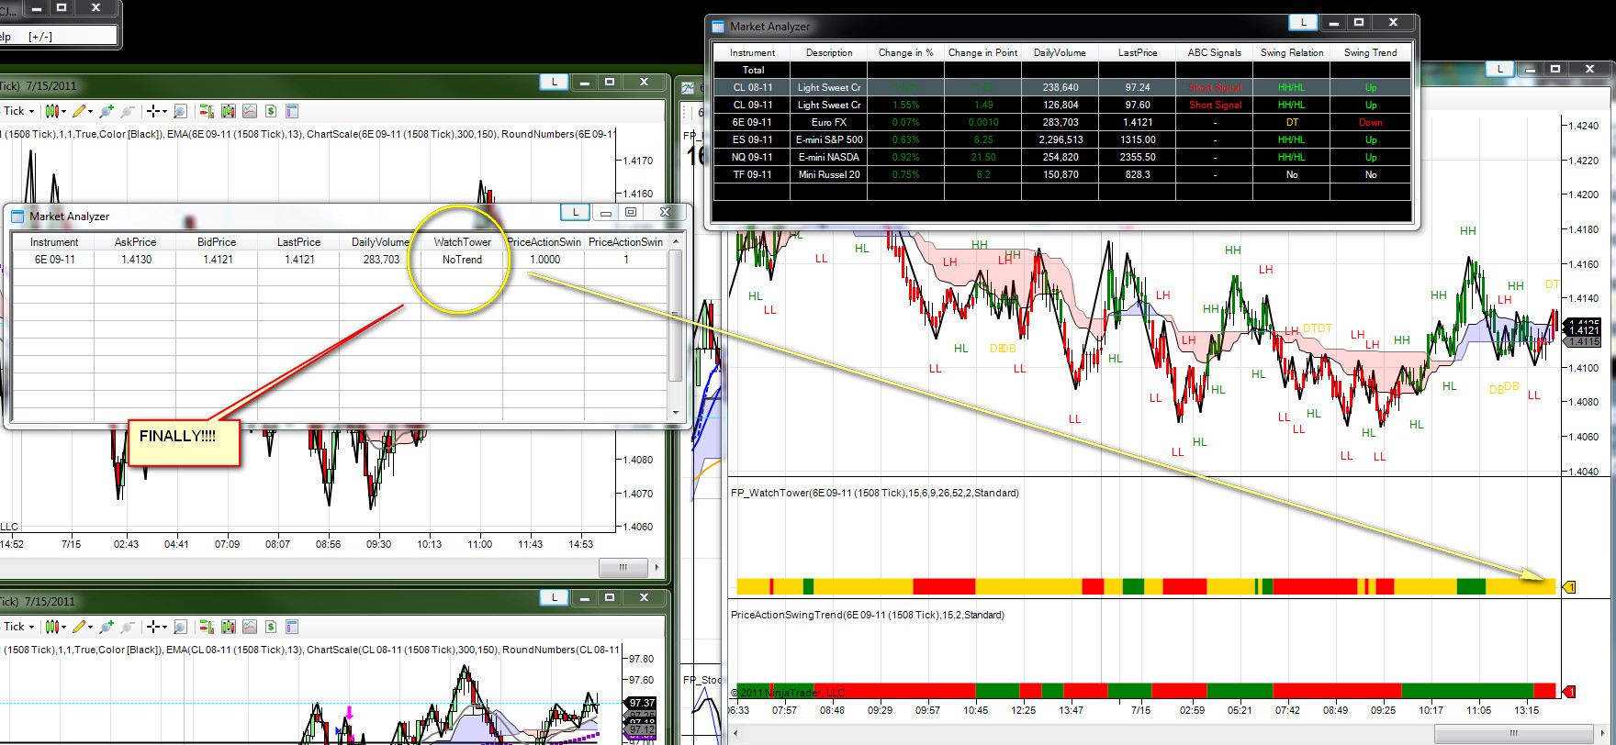Open Chart Trader from the CL chart toolbar
The width and height of the screenshot is (1616, 745).
[207, 627]
